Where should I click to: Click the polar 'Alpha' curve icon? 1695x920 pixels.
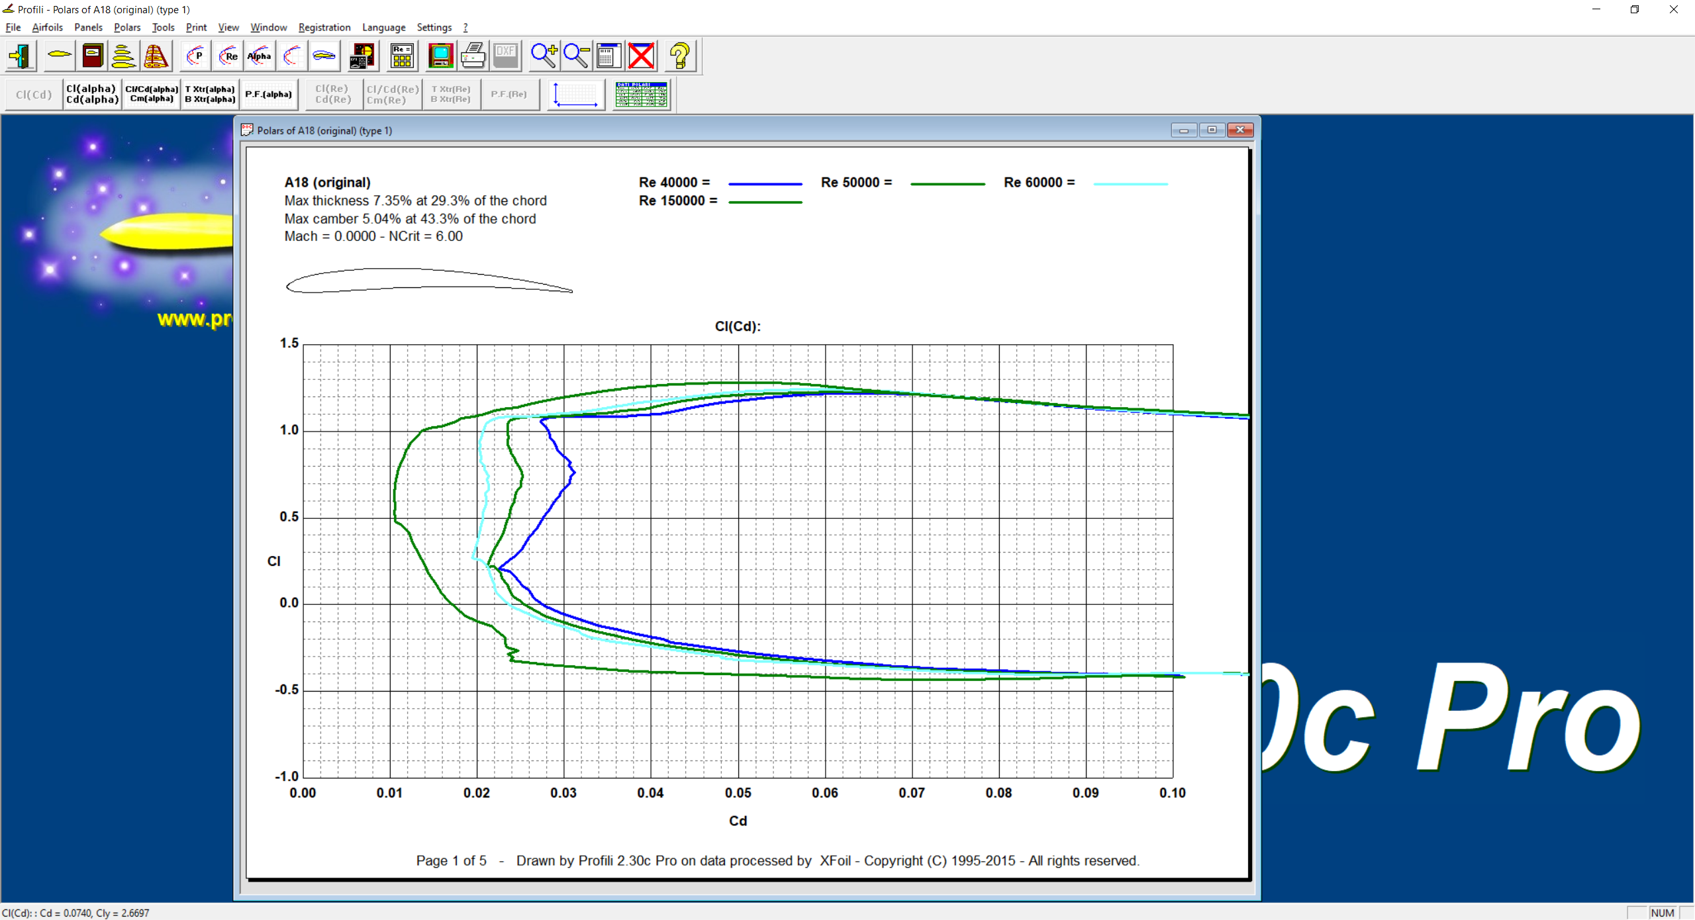click(x=260, y=56)
